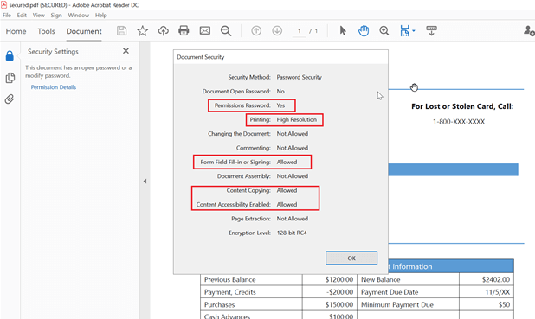The height and width of the screenshot is (319, 535).
Task: Click the Zoom in magnifier icon
Action: [384, 31]
